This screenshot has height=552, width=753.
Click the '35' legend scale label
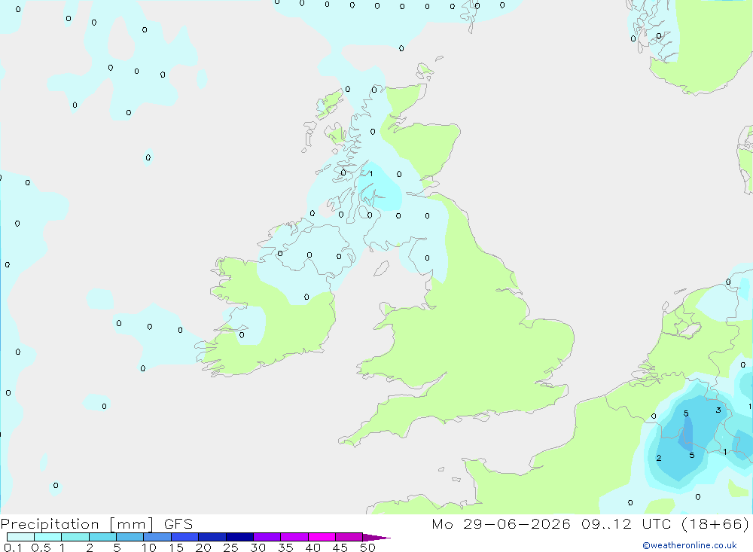pyautogui.click(x=285, y=547)
